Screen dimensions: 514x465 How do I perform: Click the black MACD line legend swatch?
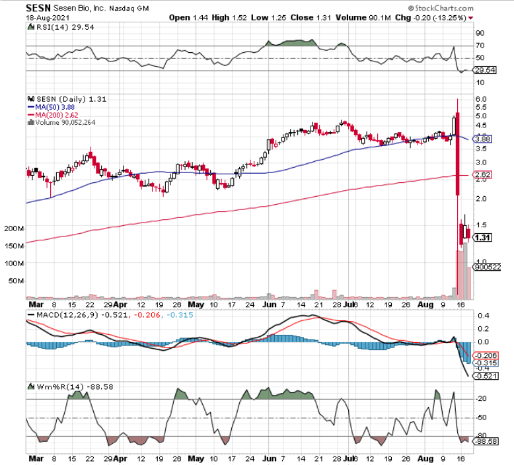click(x=31, y=315)
